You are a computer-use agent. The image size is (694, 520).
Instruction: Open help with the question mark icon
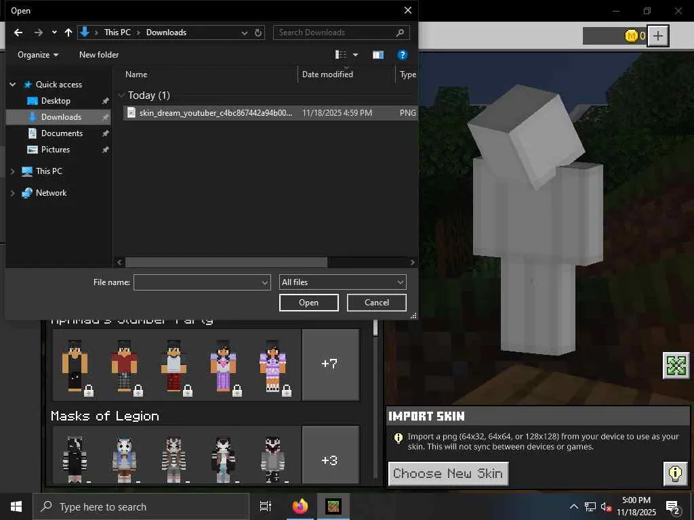point(402,55)
